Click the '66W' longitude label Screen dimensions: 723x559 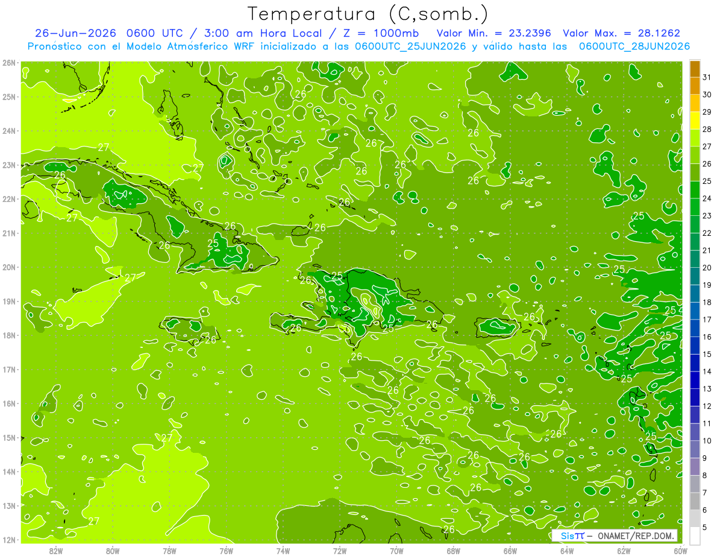coord(510,551)
